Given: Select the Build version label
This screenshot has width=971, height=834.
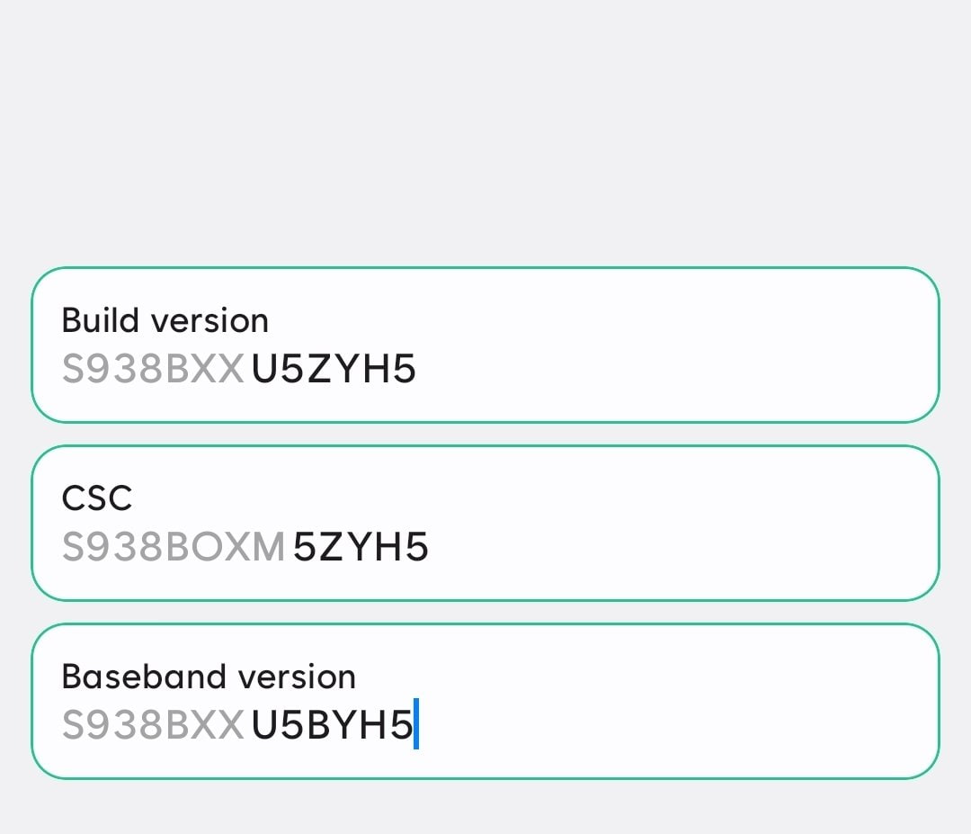Looking at the screenshot, I should pos(165,319).
